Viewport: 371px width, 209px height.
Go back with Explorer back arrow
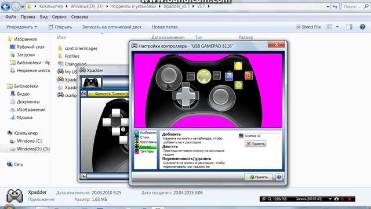point(5,6)
